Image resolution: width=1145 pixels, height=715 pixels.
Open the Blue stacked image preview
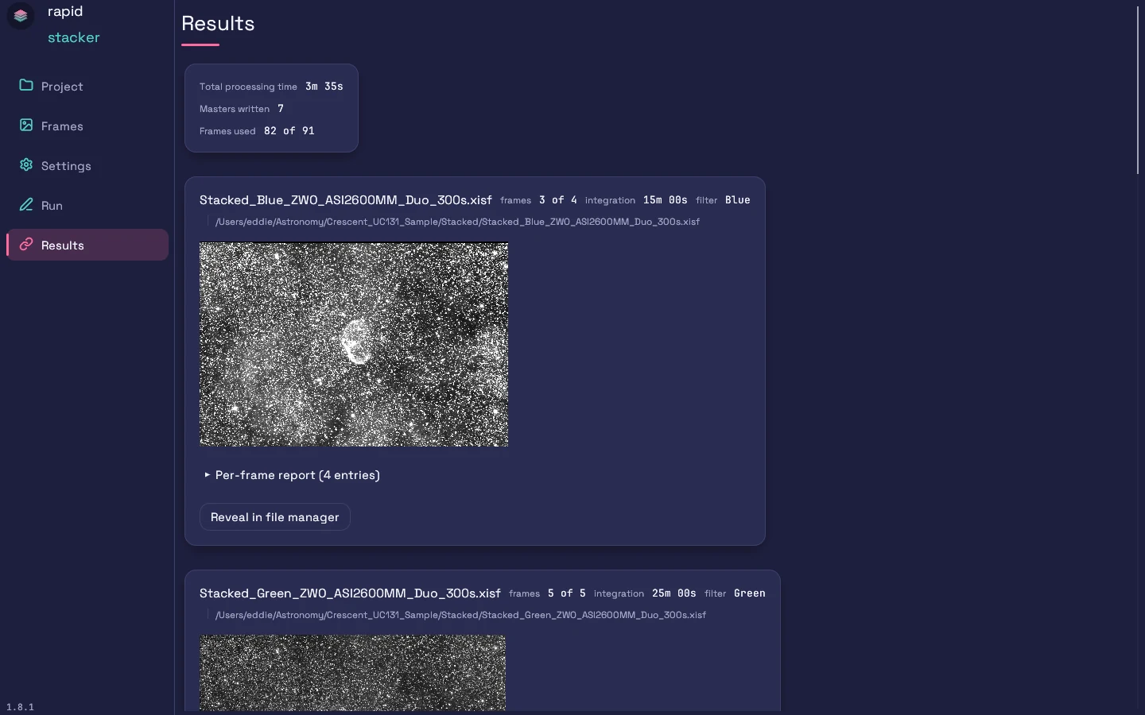[354, 344]
